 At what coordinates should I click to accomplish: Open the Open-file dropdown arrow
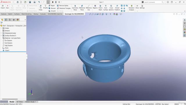28,2
